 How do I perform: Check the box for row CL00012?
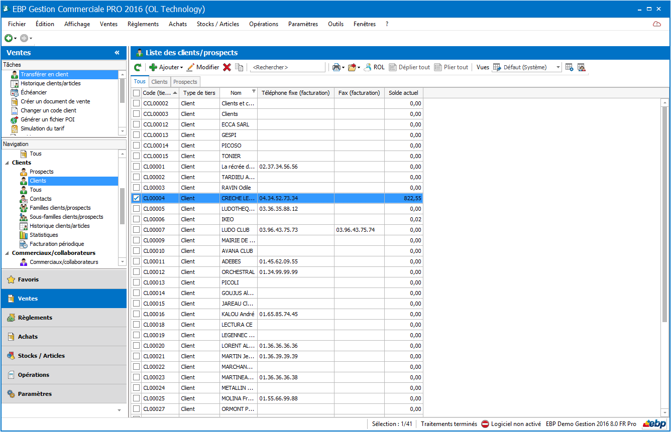137,272
